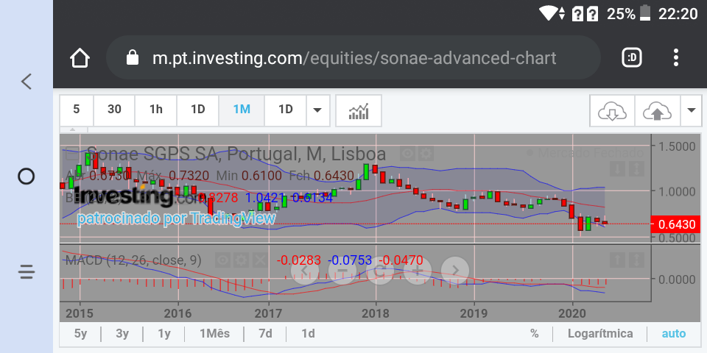Image resolution: width=707 pixels, height=353 pixels.
Task: Select the 30 minute interval
Action: (x=115, y=110)
